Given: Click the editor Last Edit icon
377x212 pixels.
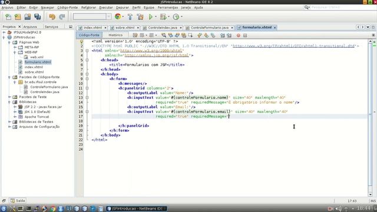Looking at the screenshot, I should tap(135, 35).
